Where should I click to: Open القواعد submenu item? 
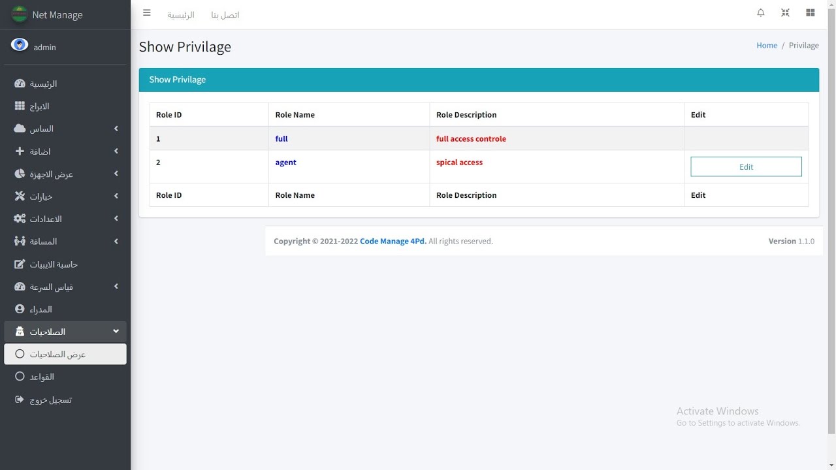tap(65, 377)
